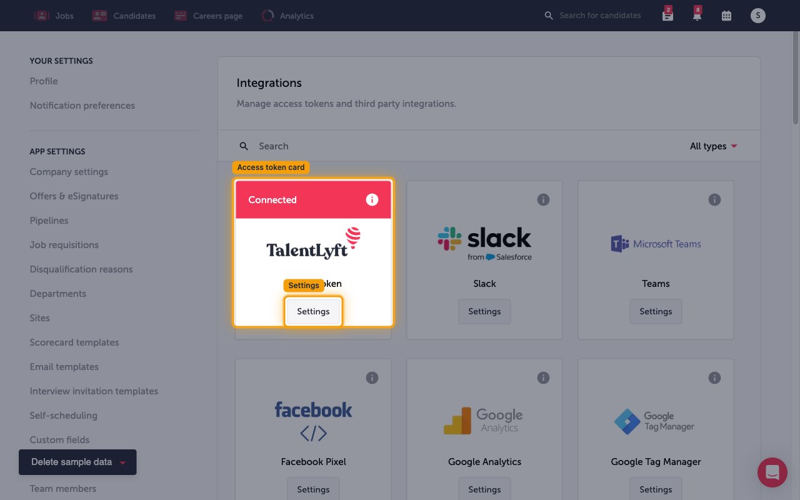Open the All types filter dropdown
Image resolution: width=800 pixels, height=500 pixels.
(x=713, y=146)
